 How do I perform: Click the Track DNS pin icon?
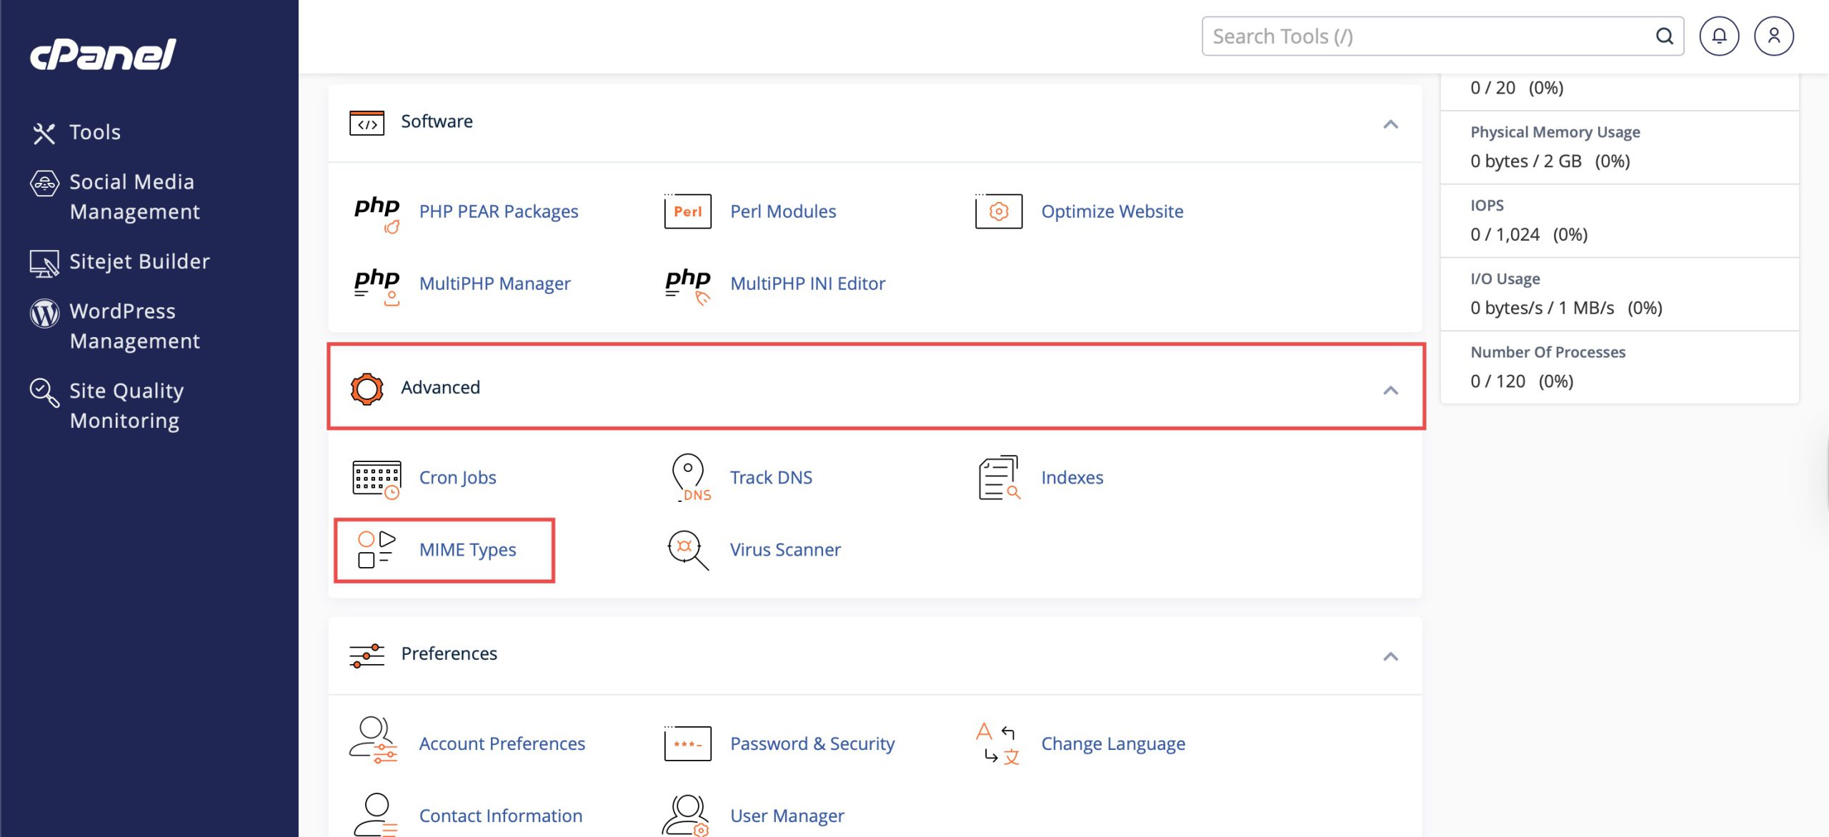[x=689, y=478]
